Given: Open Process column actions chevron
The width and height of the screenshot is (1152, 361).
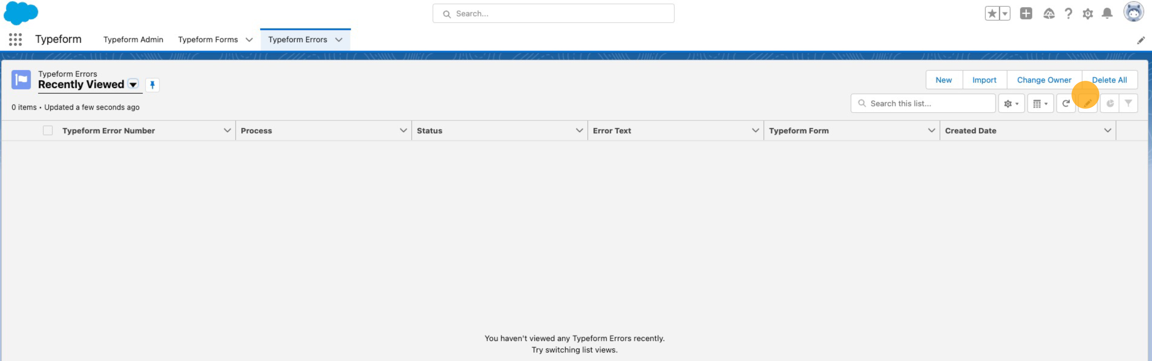Looking at the screenshot, I should pyautogui.click(x=403, y=131).
